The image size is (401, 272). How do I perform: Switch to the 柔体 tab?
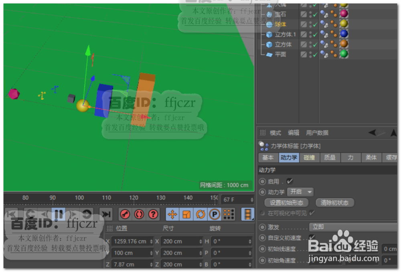[x=371, y=157]
